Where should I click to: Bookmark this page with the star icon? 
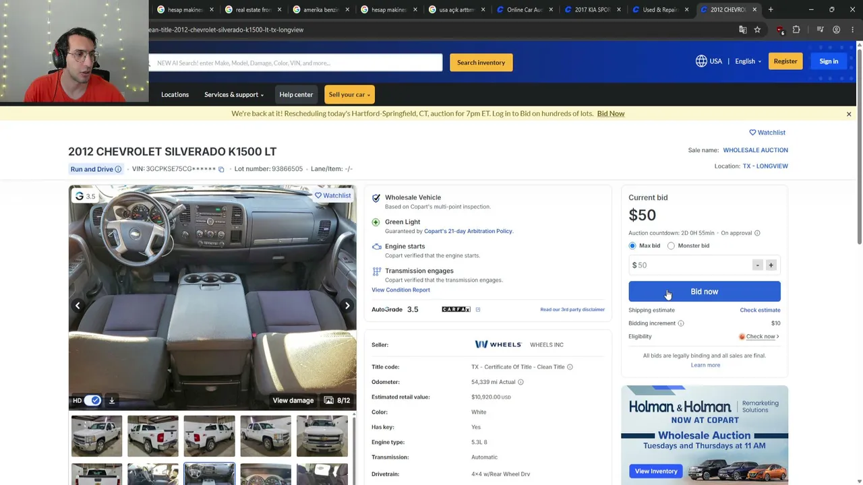pos(757,30)
